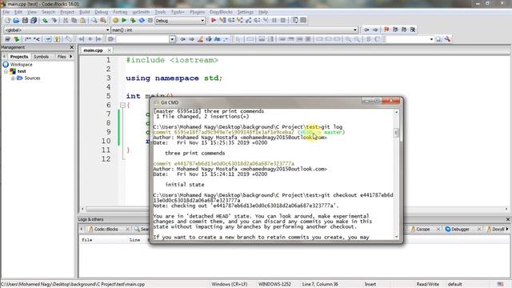Click the Build and run icon
The height and width of the screenshot is (288, 512).
[133, 20]
